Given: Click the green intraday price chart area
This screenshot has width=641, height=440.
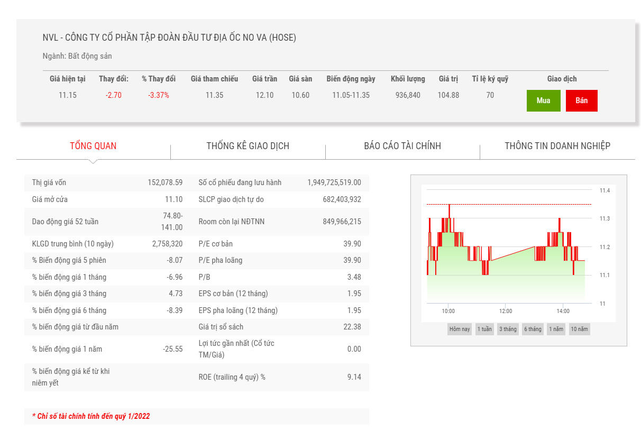Looking at the screenshot, I should point(508,280).
